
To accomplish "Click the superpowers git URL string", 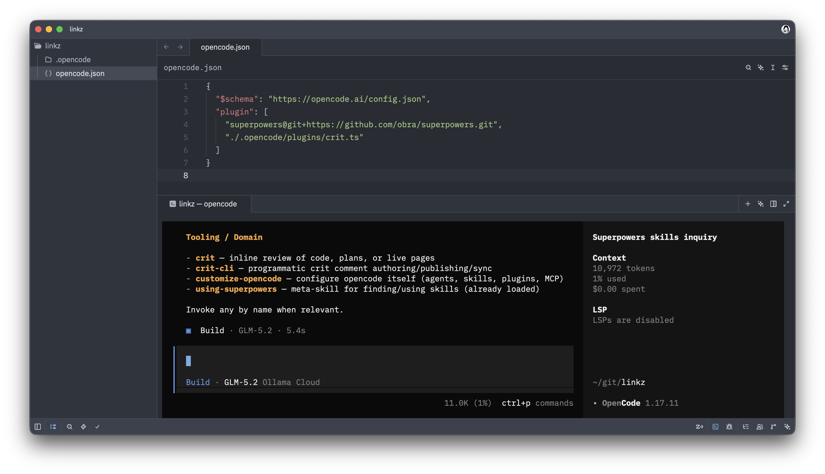I will 361,124.
